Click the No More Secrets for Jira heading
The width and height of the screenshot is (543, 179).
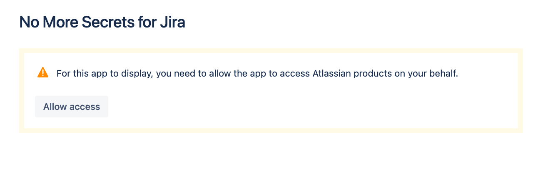point(102,22)
